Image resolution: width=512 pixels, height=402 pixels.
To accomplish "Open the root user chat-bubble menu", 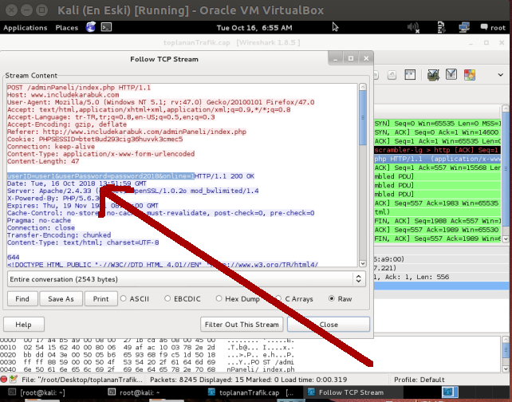I will [x=493, y=28].
